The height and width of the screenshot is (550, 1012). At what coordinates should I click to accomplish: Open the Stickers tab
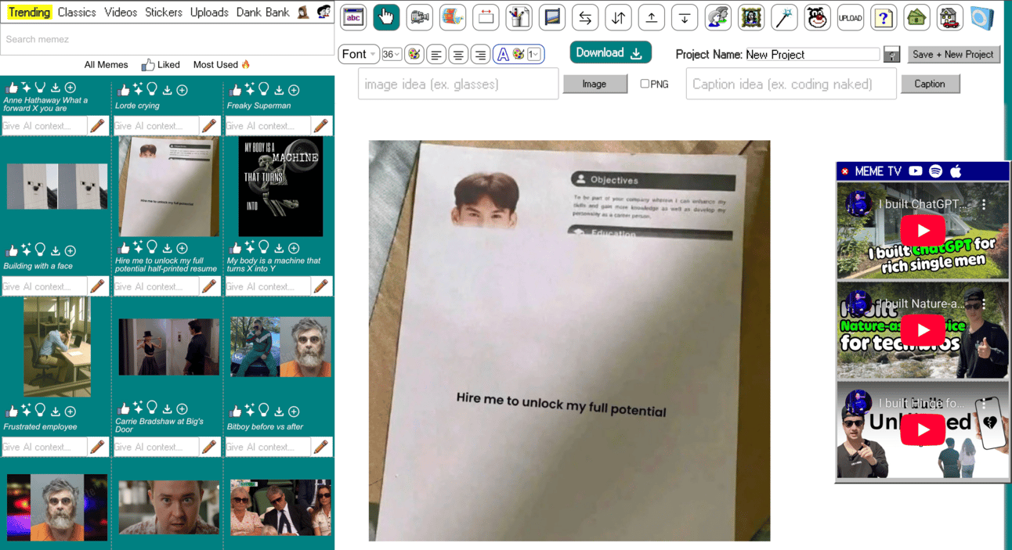(x=164, y=13)
